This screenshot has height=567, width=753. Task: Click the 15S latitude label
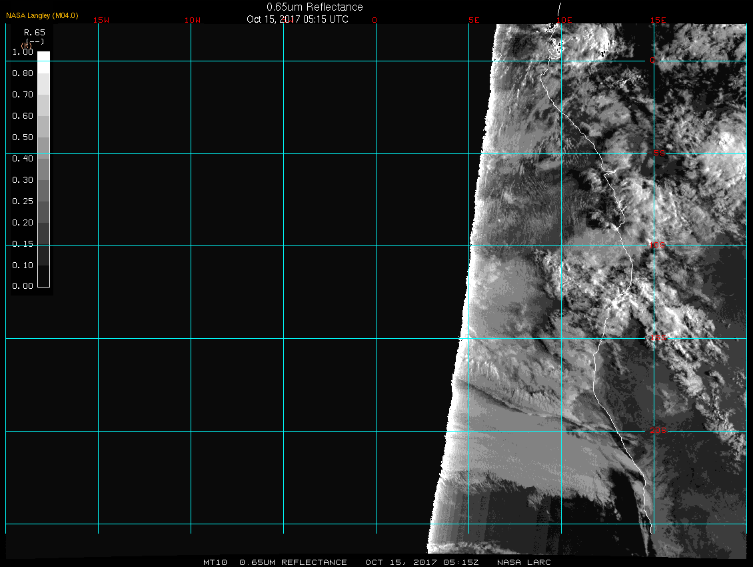tap(658, 338)
